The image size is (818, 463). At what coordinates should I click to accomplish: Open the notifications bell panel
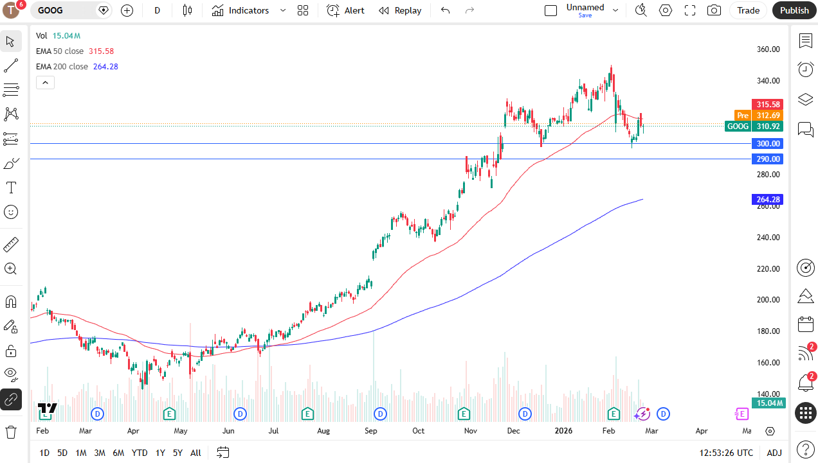pos(806,383)
